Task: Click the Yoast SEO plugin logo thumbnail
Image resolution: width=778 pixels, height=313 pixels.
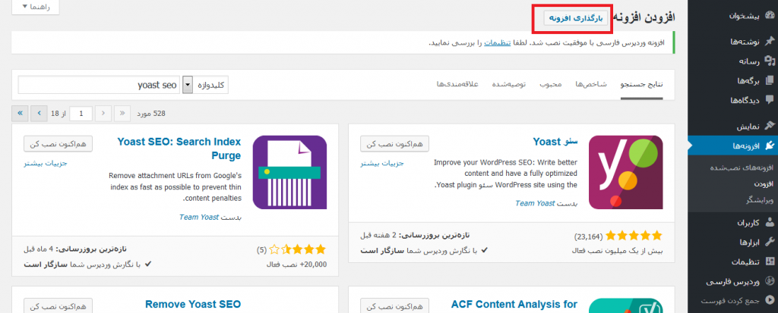Action: point(626,172)
